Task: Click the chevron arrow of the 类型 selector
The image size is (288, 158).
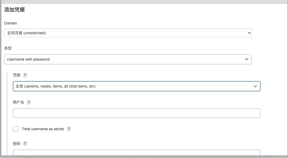Action: click(x=247, y=59)
